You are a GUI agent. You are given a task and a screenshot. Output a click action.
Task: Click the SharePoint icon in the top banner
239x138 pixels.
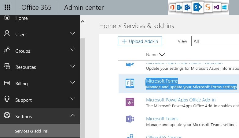click(197, 8)
